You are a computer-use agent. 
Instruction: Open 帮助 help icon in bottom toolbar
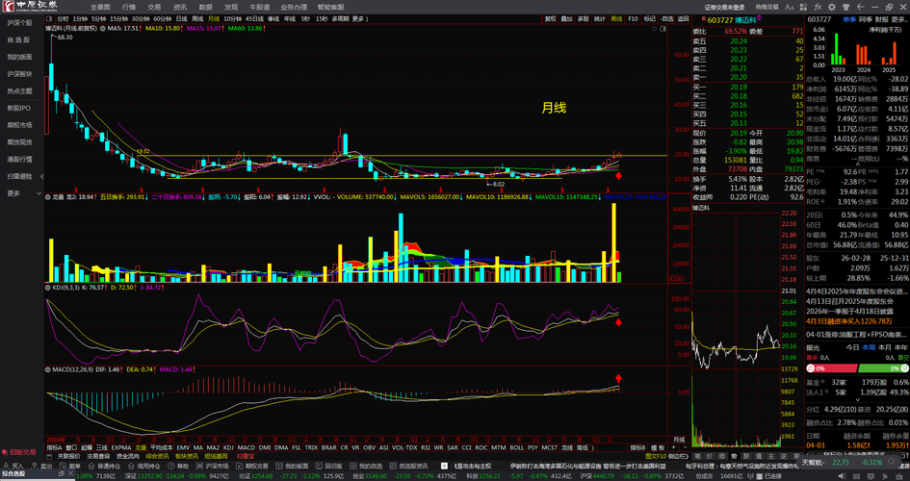click(x=170, y=466)
